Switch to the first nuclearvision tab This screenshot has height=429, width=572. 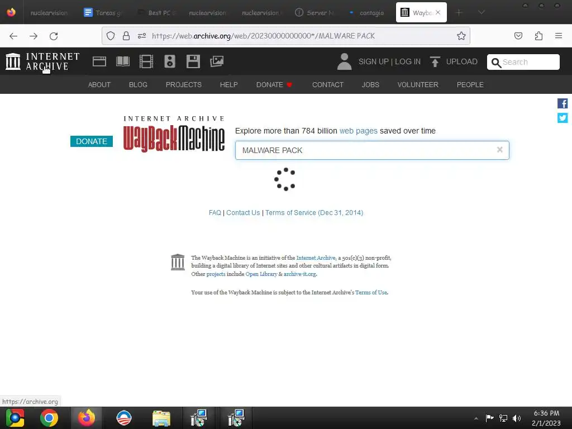click(x=49, y=12)
